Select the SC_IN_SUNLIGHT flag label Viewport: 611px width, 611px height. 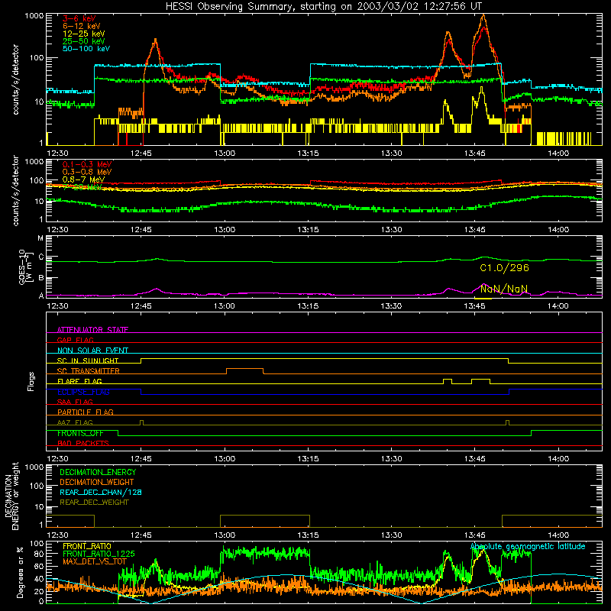(88, 360)
